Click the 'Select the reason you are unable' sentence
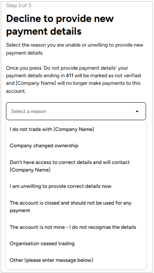 (75, 49)
